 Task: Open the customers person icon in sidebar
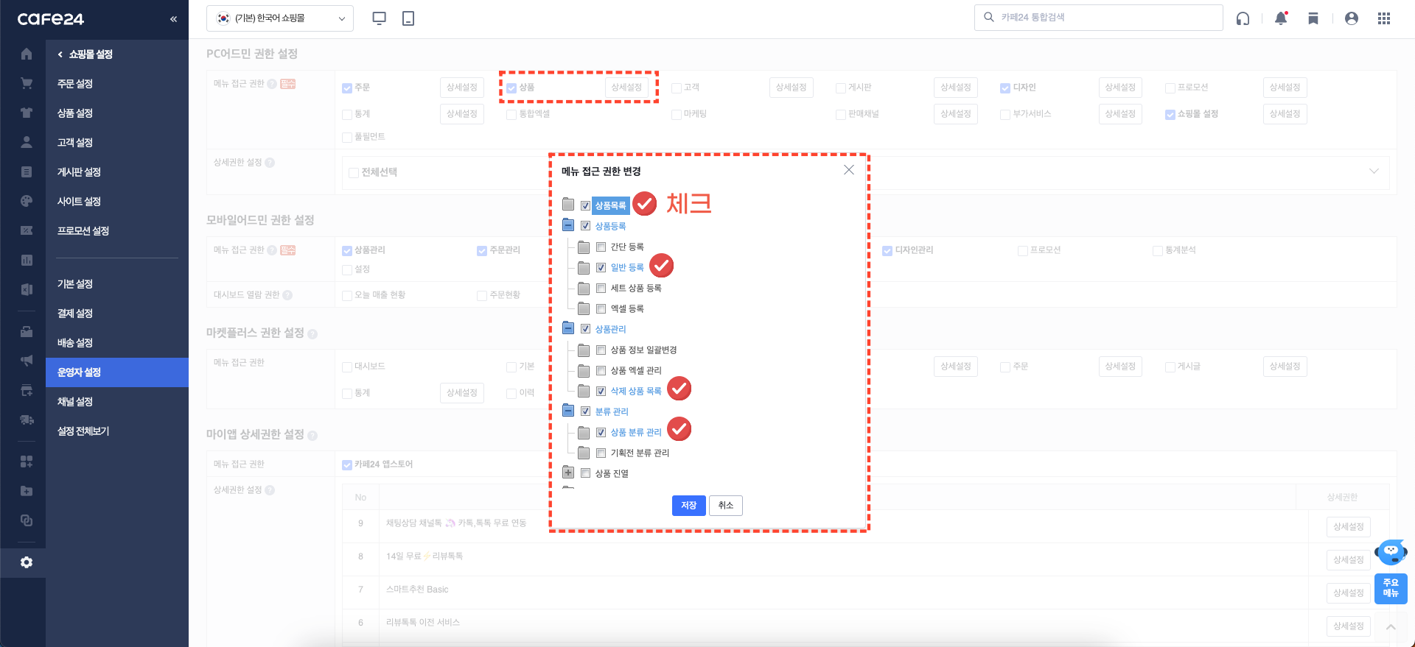(27, 142)
